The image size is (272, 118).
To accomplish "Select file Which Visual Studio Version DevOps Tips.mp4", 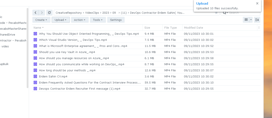I will pos(73,40).
